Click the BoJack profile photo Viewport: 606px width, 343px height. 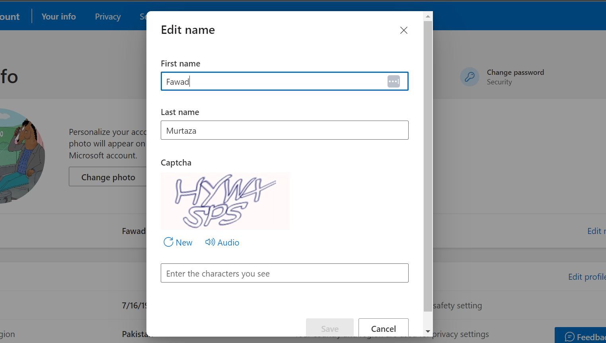22,155
